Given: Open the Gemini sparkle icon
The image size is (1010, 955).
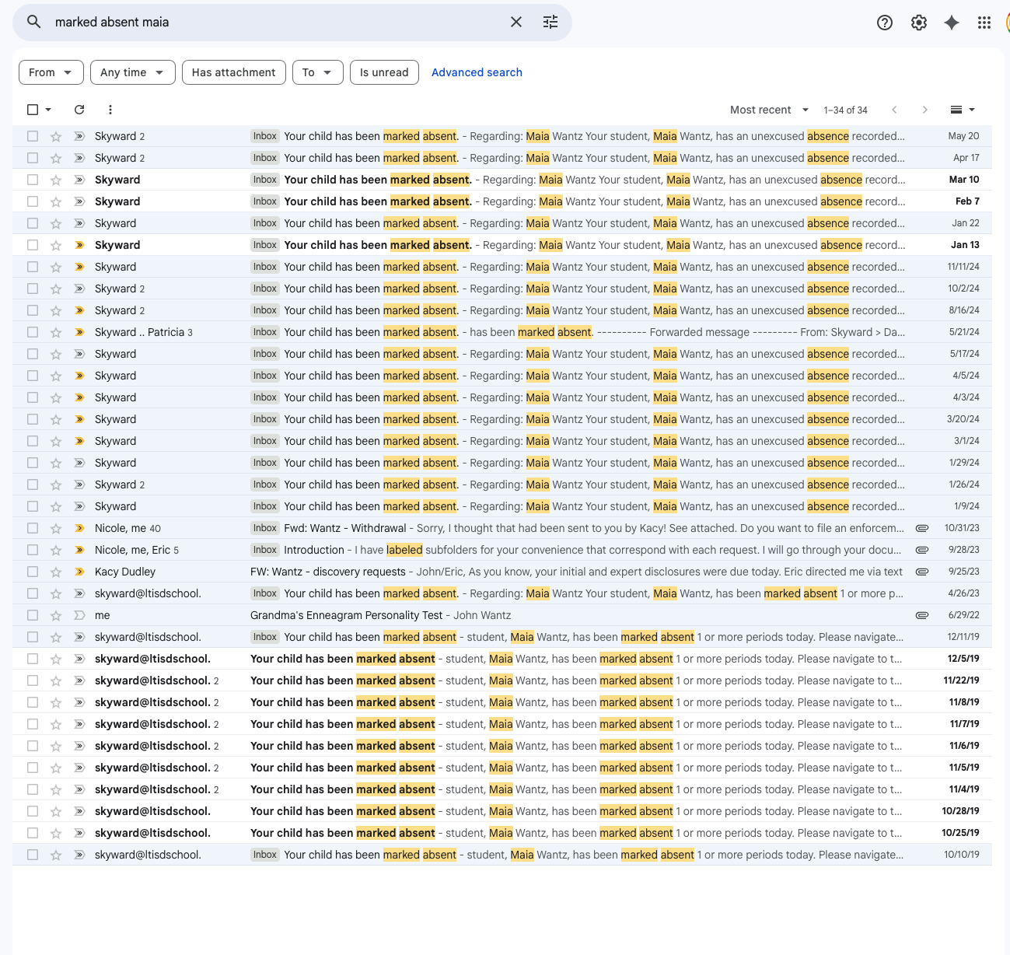Looking at the screenshot, I should (x=952, y=23).
